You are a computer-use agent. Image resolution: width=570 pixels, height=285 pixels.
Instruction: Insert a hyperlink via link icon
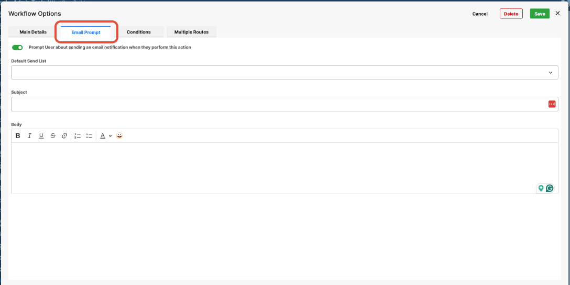(64, 136)
